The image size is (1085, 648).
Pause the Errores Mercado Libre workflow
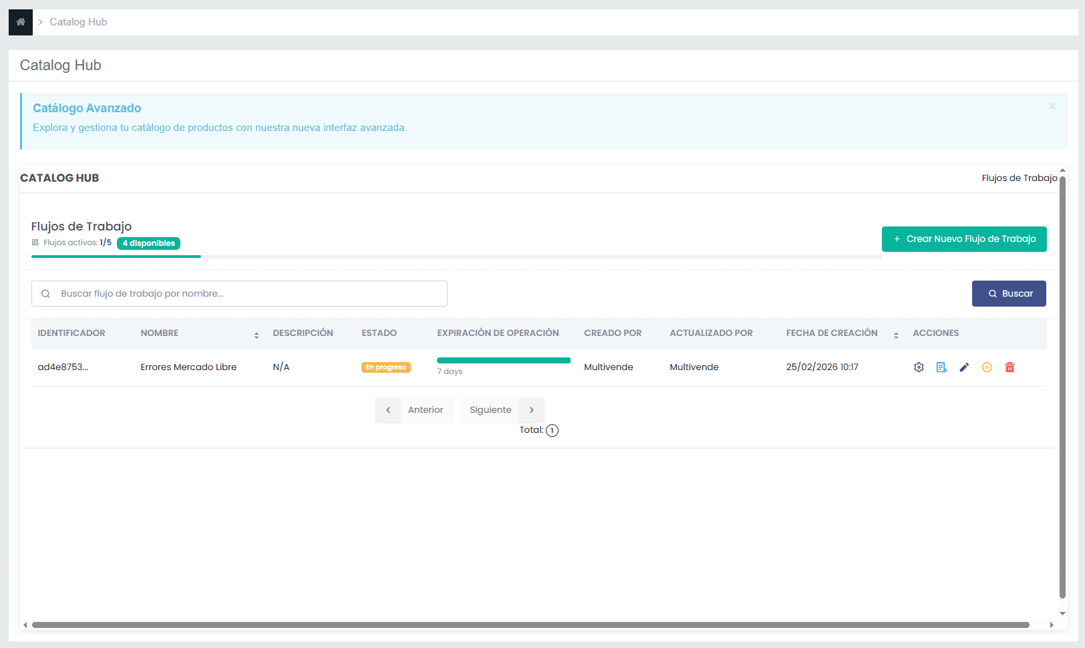click(987, 367)
